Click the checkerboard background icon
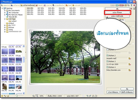The height and width of the screenshot is (100, 138). coord(83,96)
